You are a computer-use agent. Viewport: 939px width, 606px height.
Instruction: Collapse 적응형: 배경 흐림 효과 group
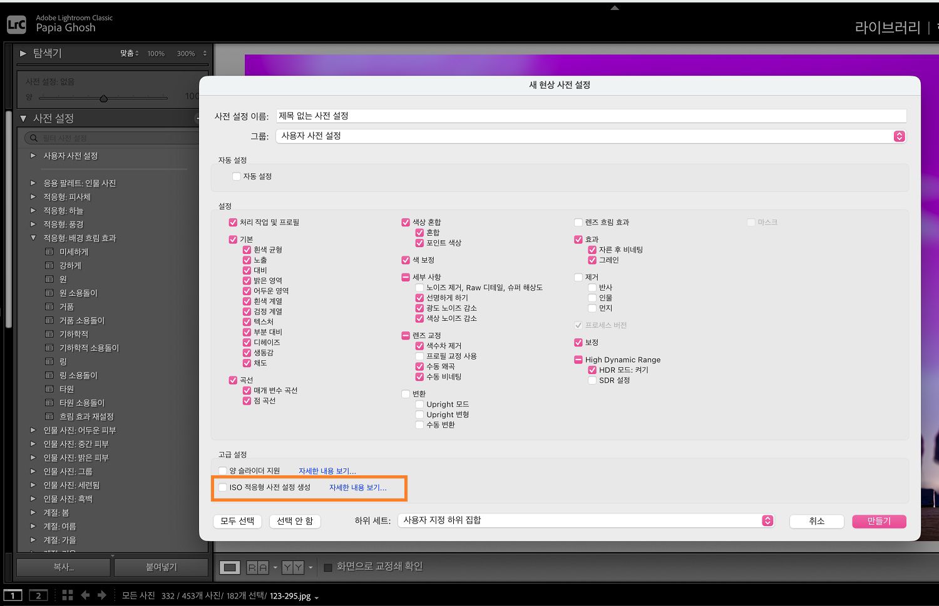point(33,238)
